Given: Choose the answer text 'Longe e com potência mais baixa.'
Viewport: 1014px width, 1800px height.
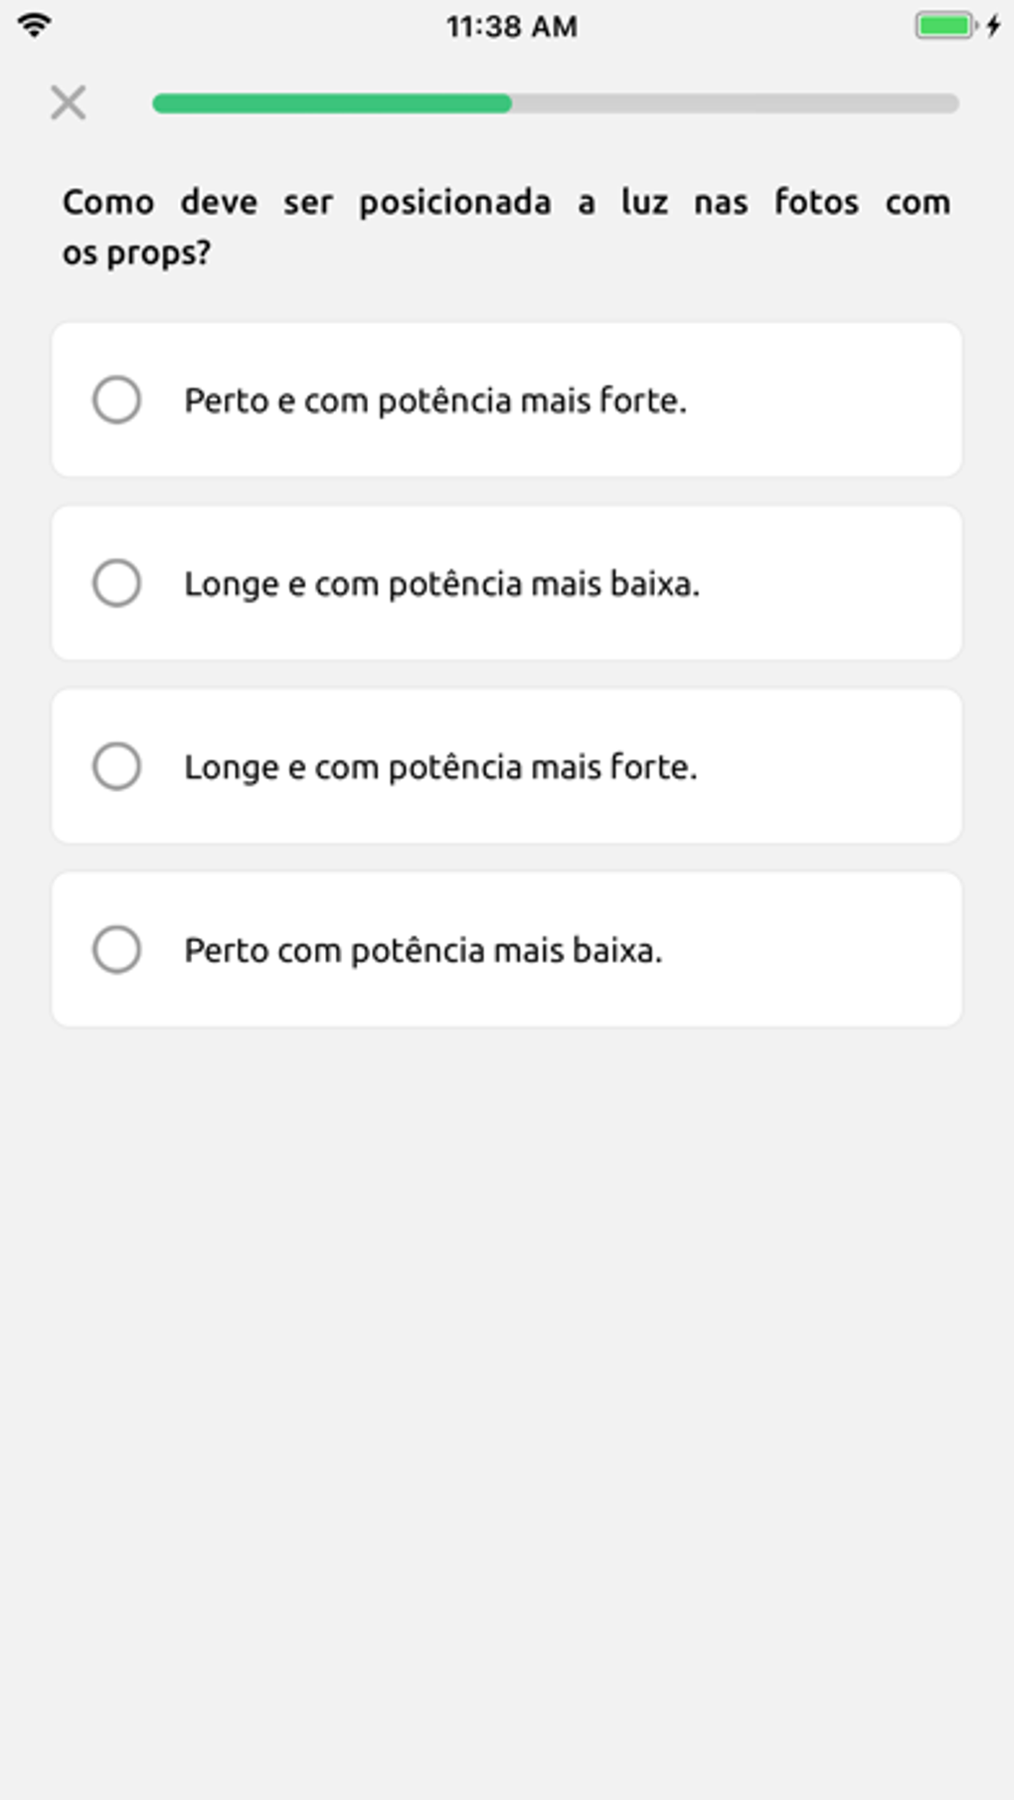Looking at the screenshot, I should pyautogui.click(x=441, y=583).
